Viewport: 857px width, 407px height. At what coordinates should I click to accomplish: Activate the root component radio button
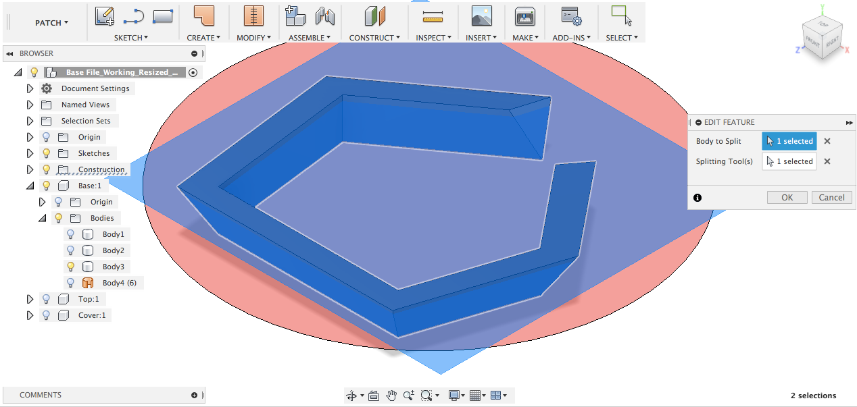(193, 72)
